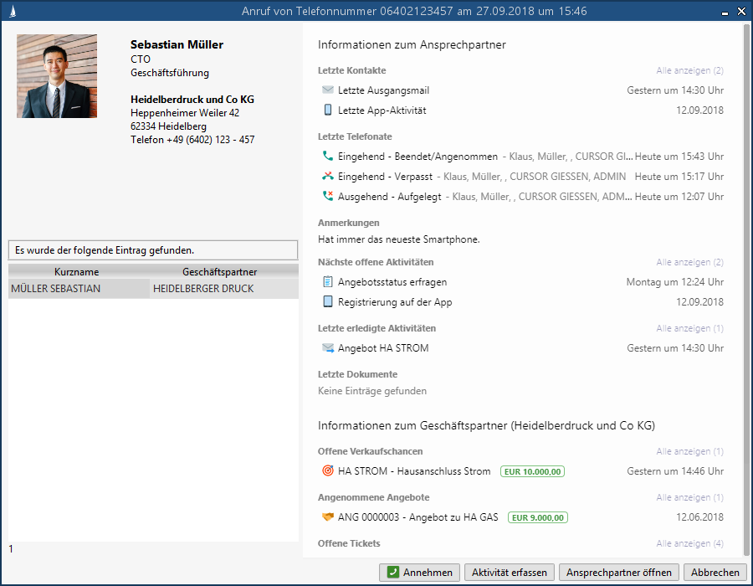
Task: Select the MÜLLER SEBASTIAN table row
Action: [x=77, y=289]
